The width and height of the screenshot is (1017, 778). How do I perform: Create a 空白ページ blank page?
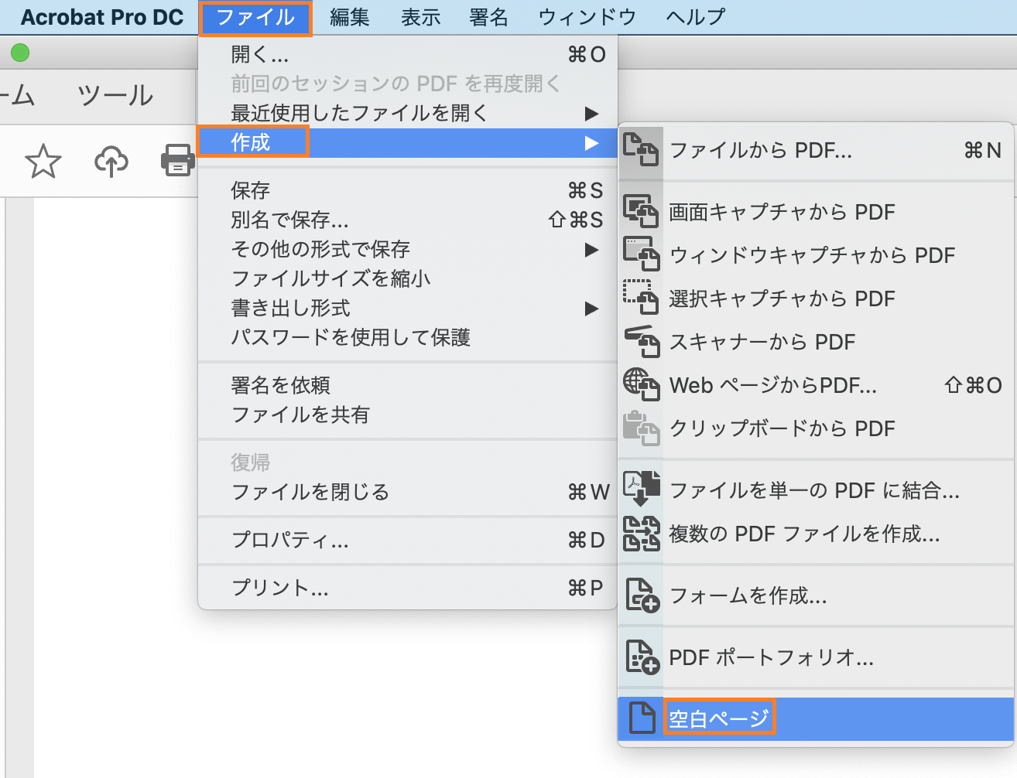pos(719,716)
